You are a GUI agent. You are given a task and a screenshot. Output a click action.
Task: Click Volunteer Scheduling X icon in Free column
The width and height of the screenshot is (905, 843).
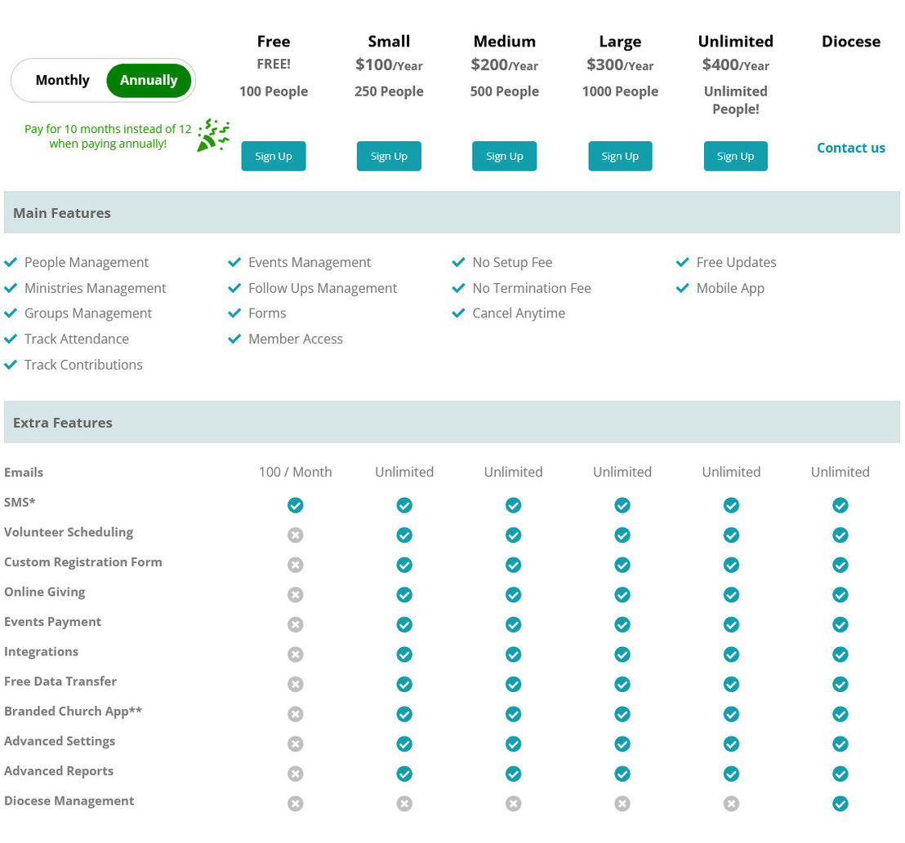pos(296,535)
